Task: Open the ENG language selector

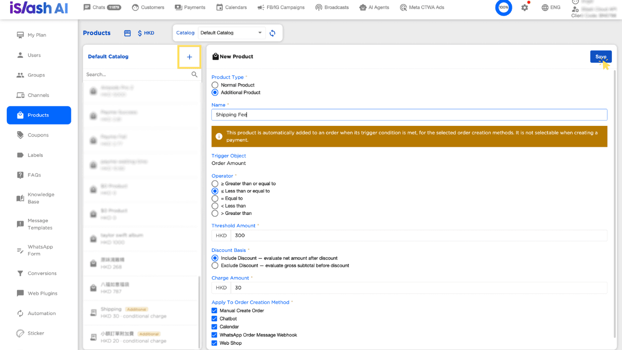Action: (x=551, y=8)
